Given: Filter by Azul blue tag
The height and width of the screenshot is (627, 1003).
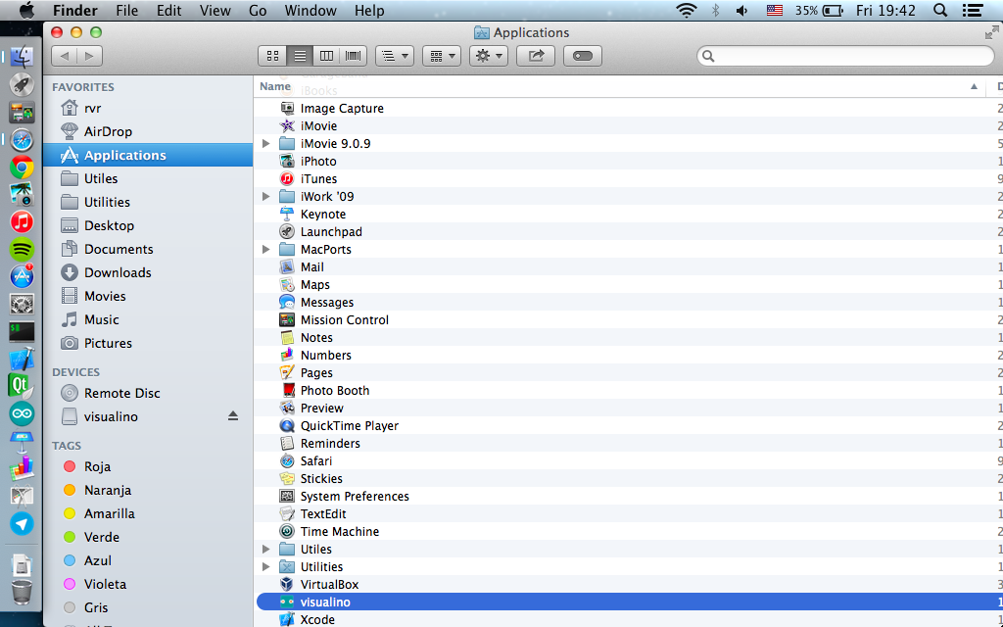Looking at the screenshot, I should click(x=148, y=560).
